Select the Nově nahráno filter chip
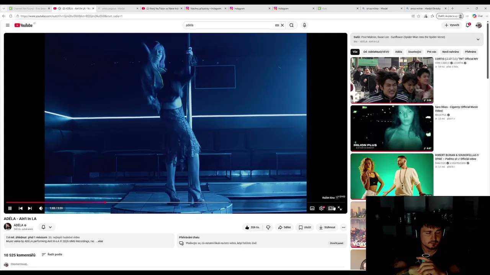 (451, 52)
